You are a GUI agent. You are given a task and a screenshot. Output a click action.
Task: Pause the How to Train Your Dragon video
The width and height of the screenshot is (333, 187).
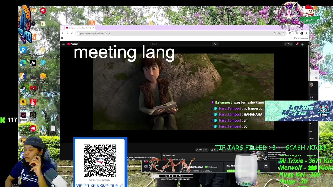183,92
